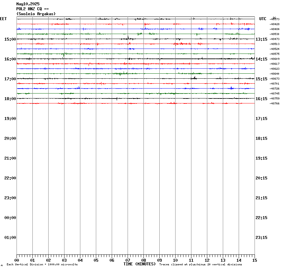Click the Traces clipped footnote text
The image size is (281, 269).
tap(201, 264)
